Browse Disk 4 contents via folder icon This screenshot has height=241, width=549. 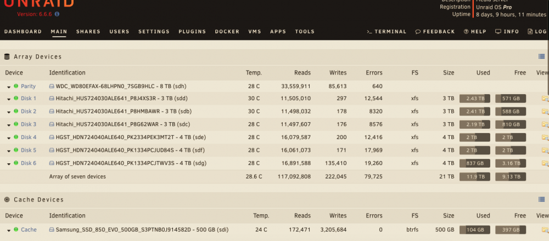(x=545, y=137)
